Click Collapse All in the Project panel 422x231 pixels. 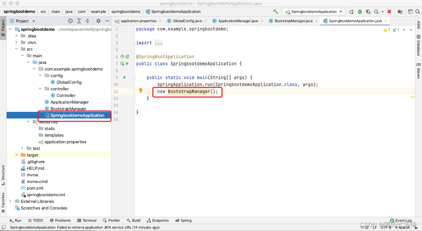[88, 21]
